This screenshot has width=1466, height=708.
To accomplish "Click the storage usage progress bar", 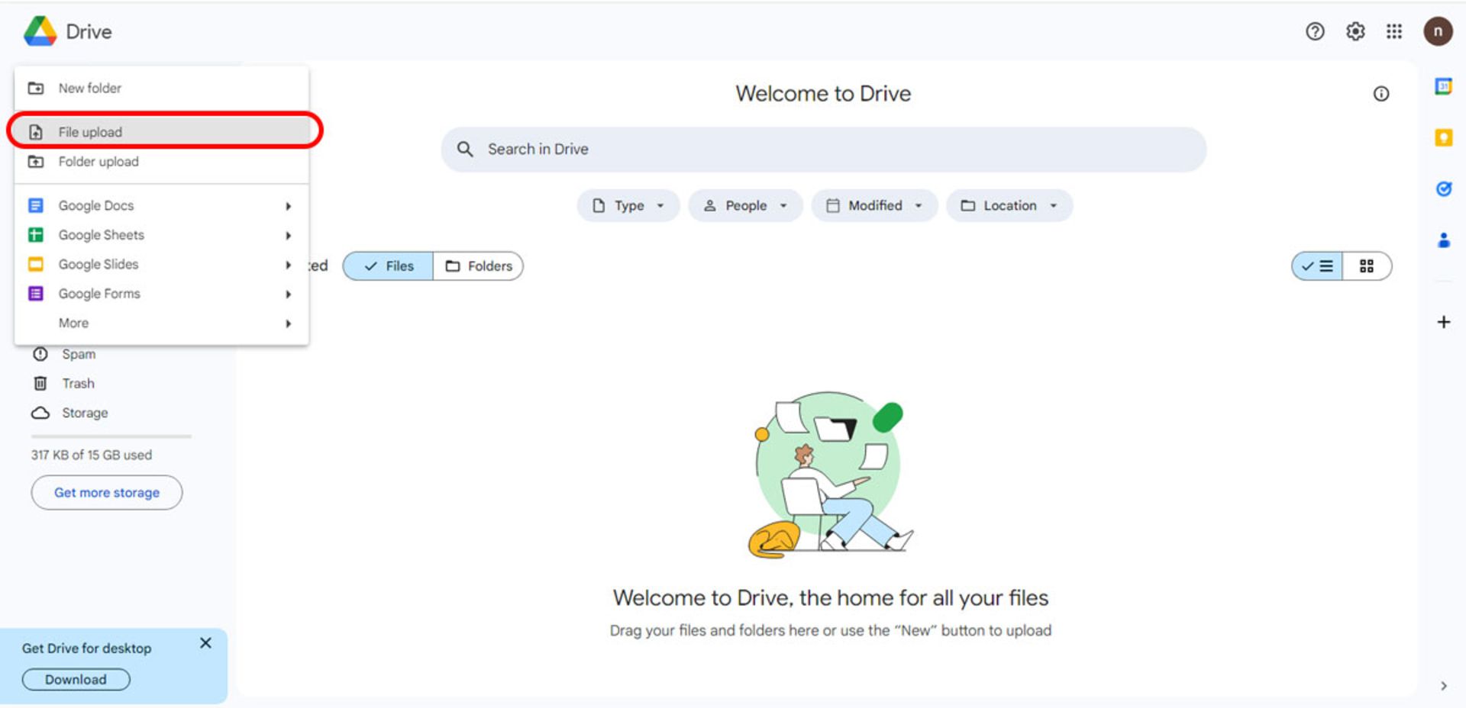I will pos(111,436).
